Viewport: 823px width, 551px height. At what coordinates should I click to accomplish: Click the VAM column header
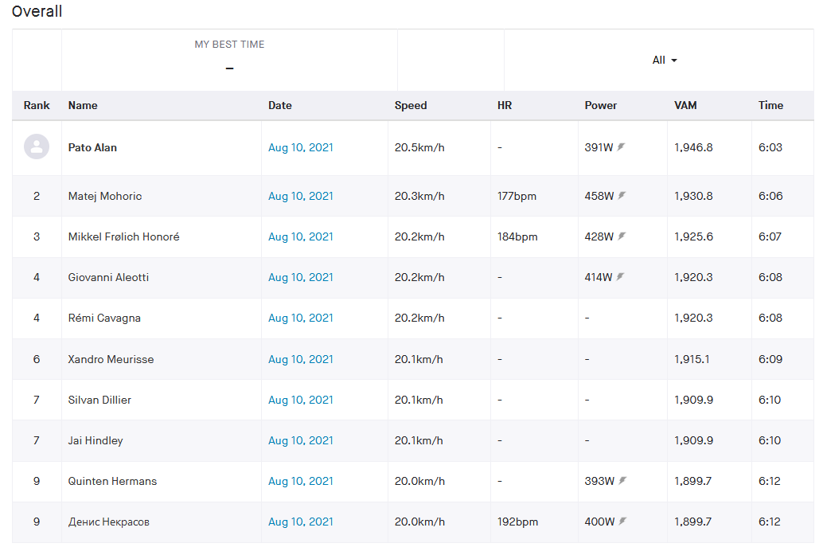(x=685, y=105)
